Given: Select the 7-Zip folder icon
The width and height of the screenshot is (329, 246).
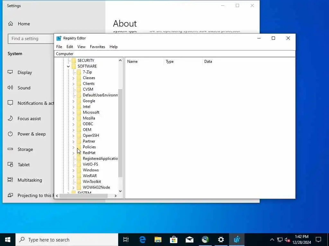Looking at the screenshot, I should click(x=79, y=72).
